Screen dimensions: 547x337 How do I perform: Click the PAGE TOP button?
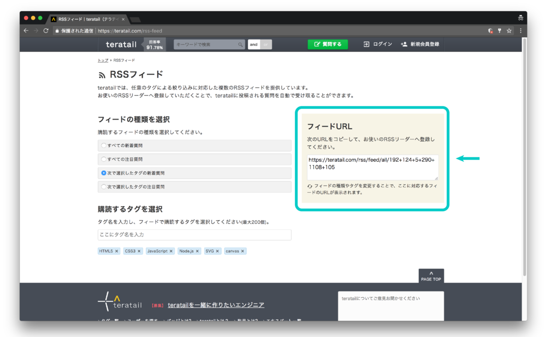tap(431, 276)
